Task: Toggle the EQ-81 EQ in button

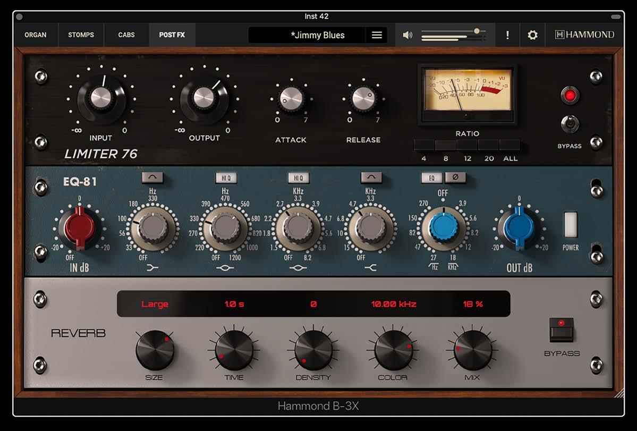Action: point(432,178)
